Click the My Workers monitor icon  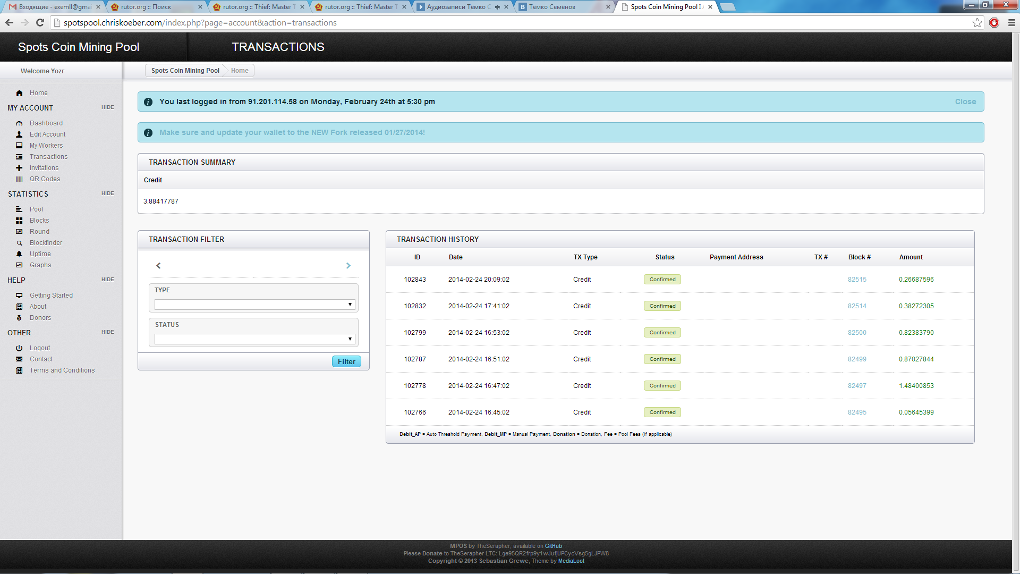click(x=19, y=146)
